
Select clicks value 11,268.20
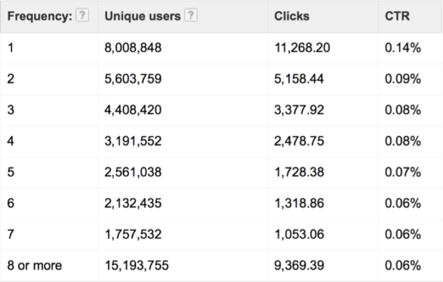point(302,47)
